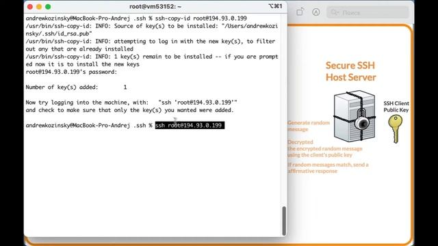The image size is (438, 246).
Task: Click the 'Generate random message' text
Action: pyautogui.click(x=309, y=126)
